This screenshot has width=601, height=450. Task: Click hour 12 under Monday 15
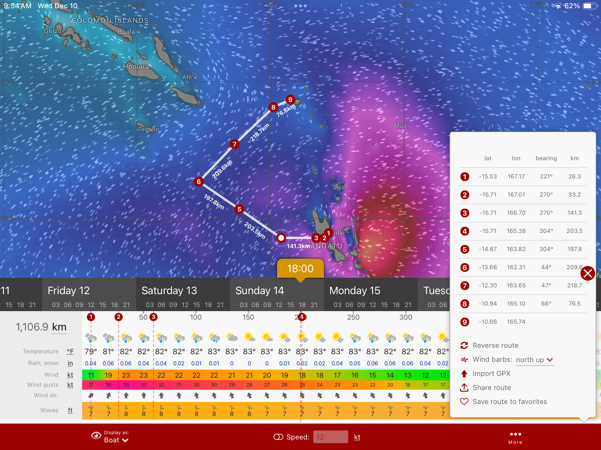[x=373, y=305]
